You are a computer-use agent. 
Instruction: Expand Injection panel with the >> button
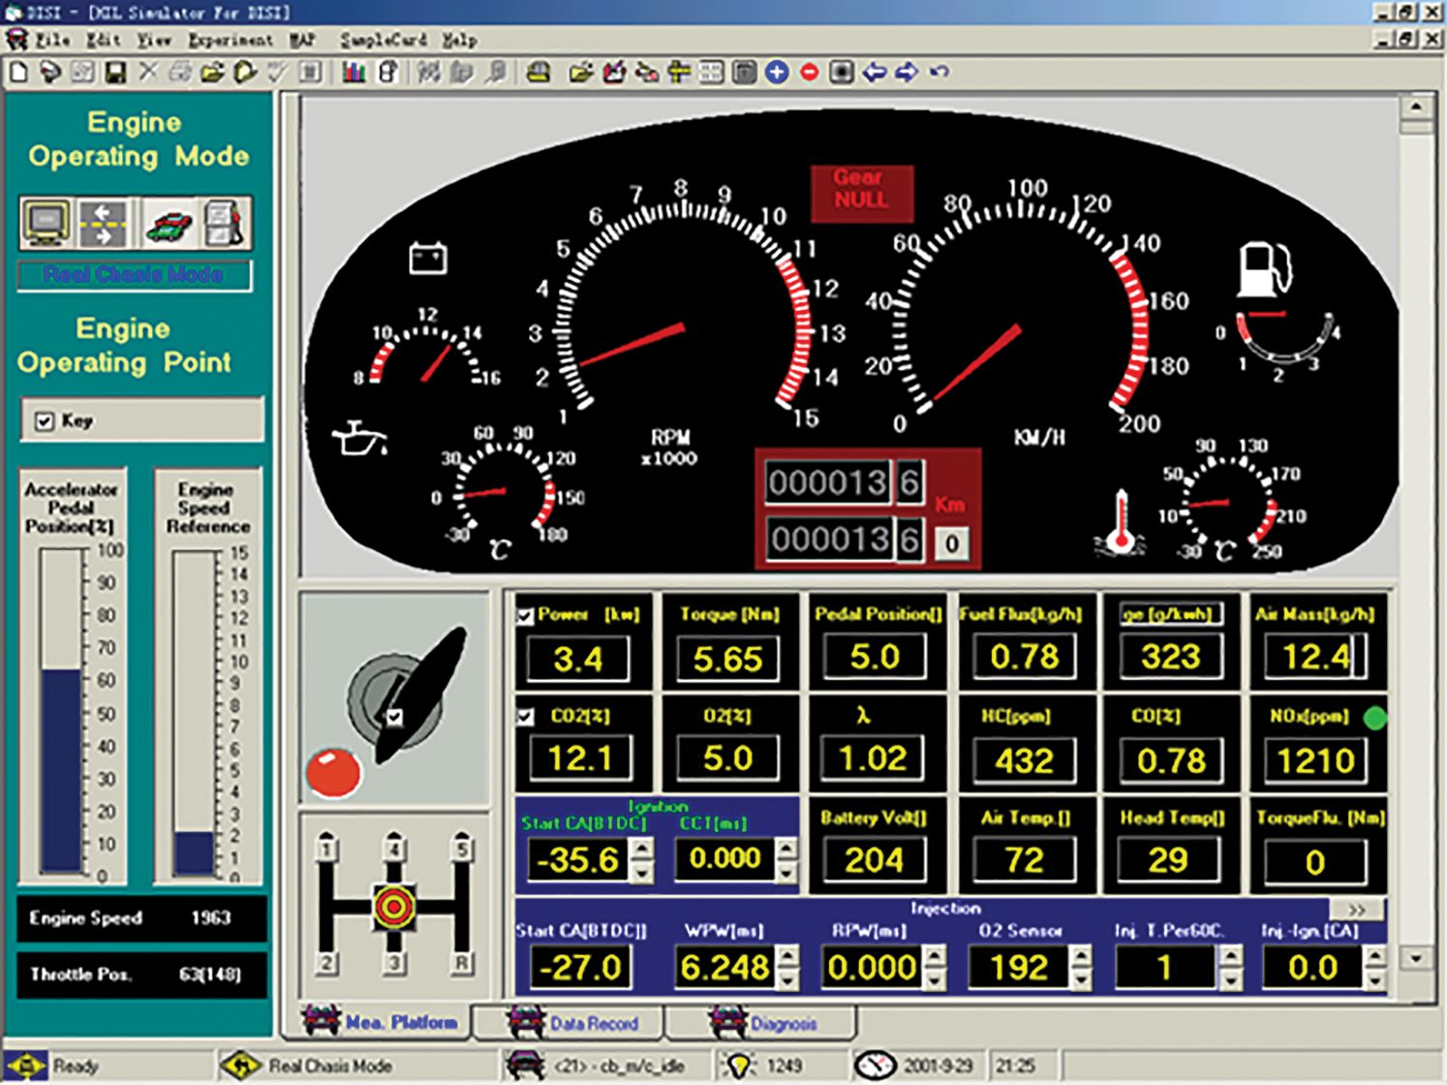click(1356, 910)
